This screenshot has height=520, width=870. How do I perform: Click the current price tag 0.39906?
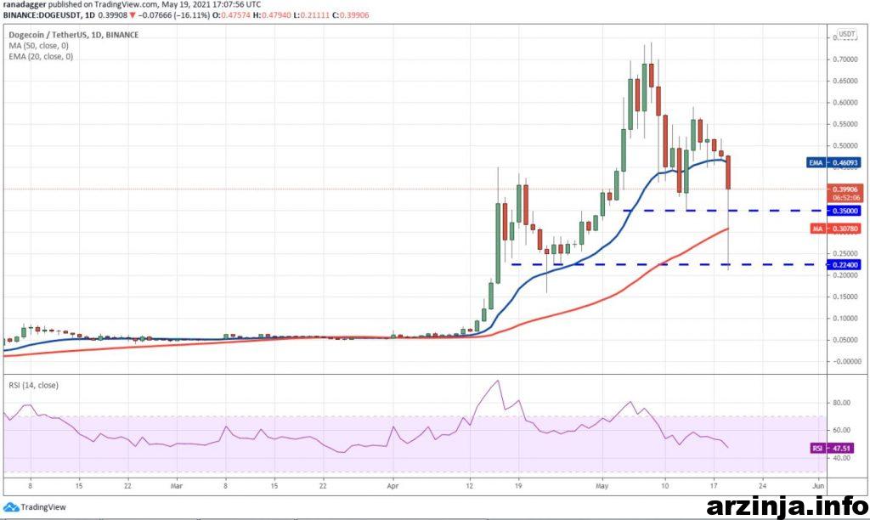845,189
